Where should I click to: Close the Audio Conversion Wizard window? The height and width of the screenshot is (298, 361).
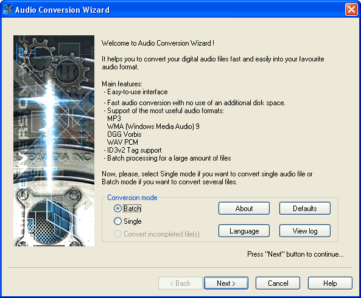(x=351, y=10)
